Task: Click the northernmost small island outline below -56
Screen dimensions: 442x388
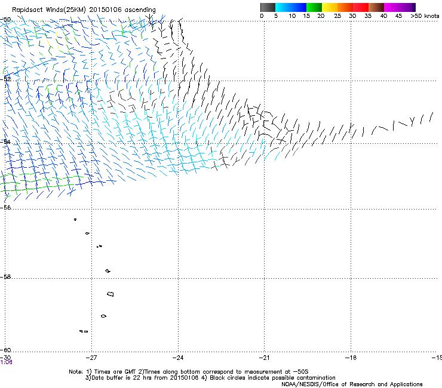Action: tap(75, 219)
